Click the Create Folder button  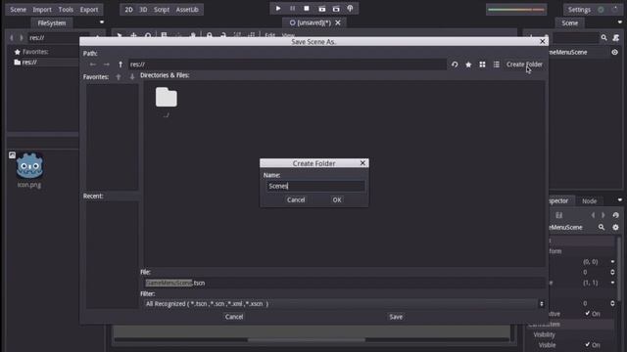pyautogui.click(x=524, y=65)
